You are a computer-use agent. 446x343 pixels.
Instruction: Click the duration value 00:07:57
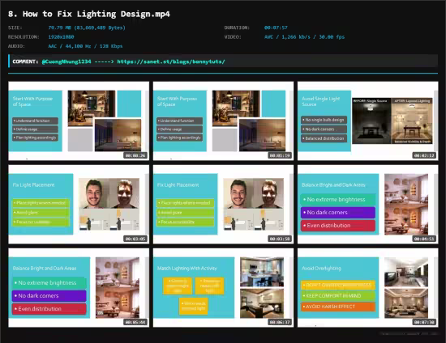(x=276, y=28)
